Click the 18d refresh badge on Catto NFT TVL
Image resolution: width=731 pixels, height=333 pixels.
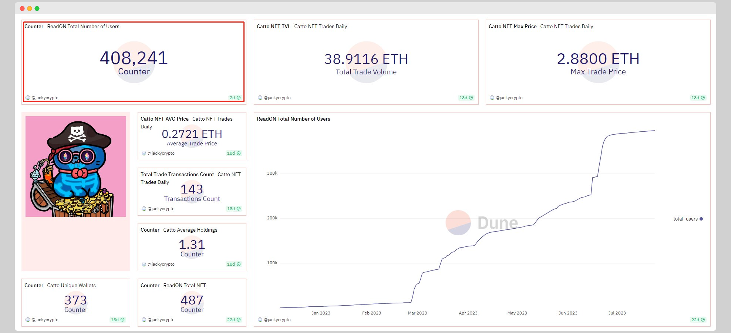[466, 98]
